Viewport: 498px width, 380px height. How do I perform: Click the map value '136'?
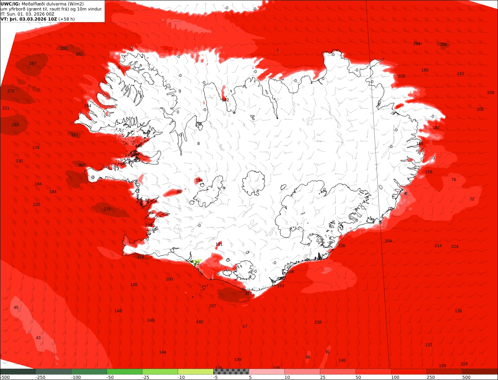click(x=458, y=311)
